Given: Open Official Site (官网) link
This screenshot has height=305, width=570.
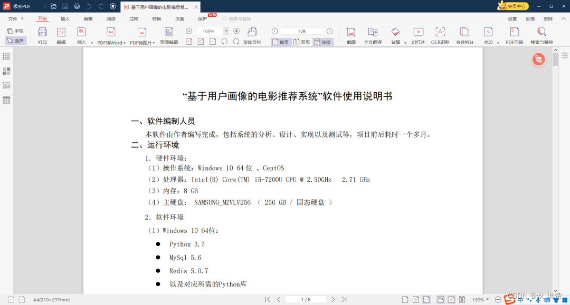Looking at the screenshot, I should (x=548, y=19).
